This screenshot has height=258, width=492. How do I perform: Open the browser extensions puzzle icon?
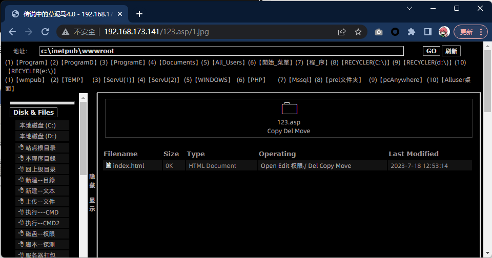(x=411, y=32)
